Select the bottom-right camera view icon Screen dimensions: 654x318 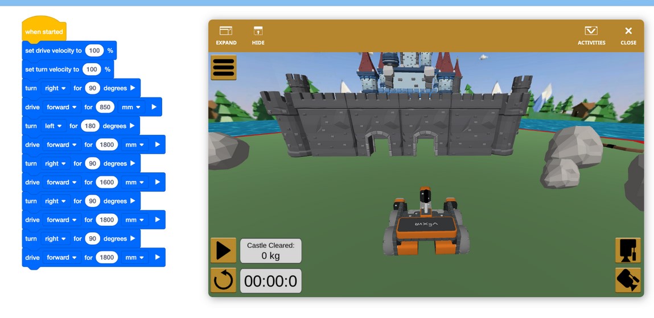click(x=628, y=280)
